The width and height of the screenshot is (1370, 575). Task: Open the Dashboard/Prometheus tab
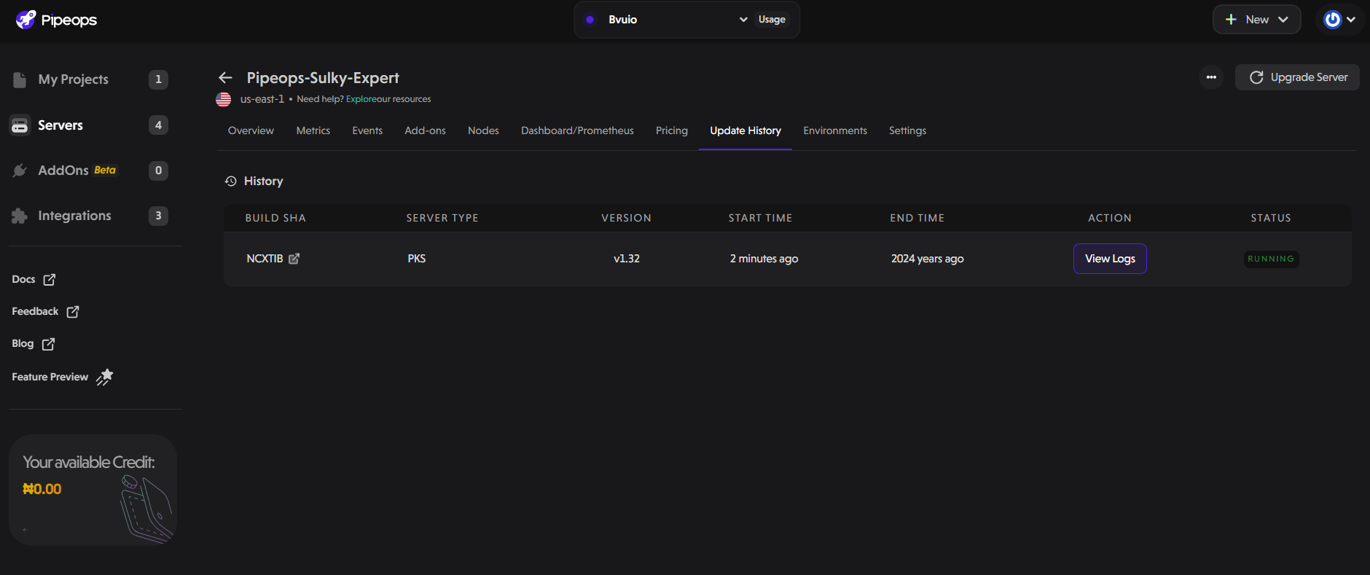pyautogui.click(x=577, y=130)
